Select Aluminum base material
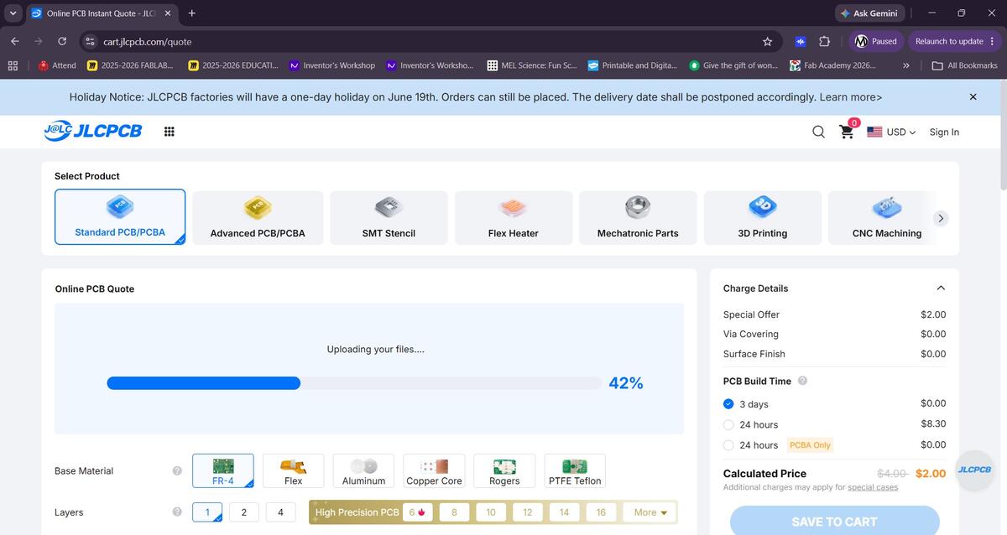 point(363,471)
